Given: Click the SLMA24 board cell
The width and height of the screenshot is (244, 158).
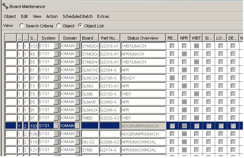Looking at the screenshot, I should pos(90,110).
